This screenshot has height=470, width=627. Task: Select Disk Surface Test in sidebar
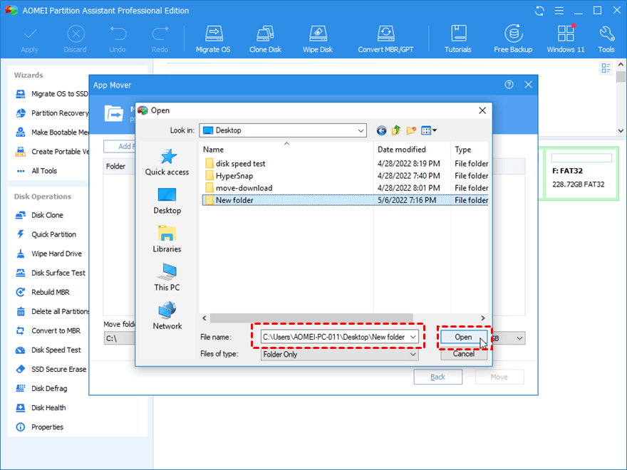(50, 273)
